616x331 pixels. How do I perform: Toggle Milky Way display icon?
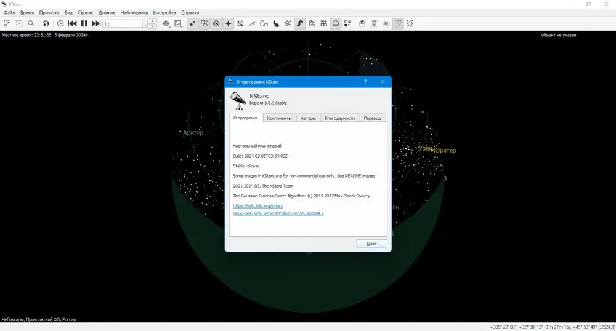pyautogui.click(x=300, y=23)
